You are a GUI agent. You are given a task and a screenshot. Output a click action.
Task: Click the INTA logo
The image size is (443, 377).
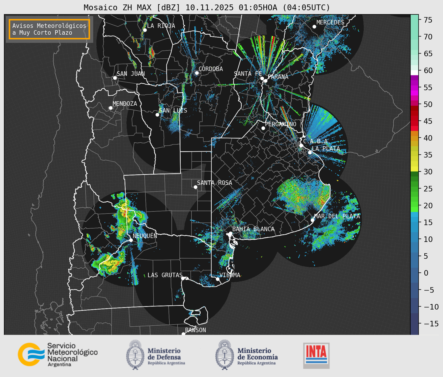(x=316, y=356)
